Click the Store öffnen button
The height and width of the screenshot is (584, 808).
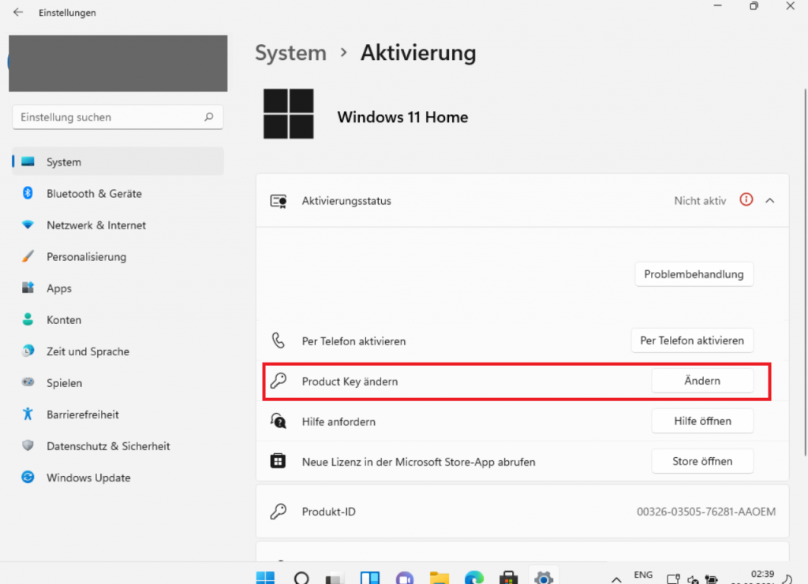(x=702, y=461)
